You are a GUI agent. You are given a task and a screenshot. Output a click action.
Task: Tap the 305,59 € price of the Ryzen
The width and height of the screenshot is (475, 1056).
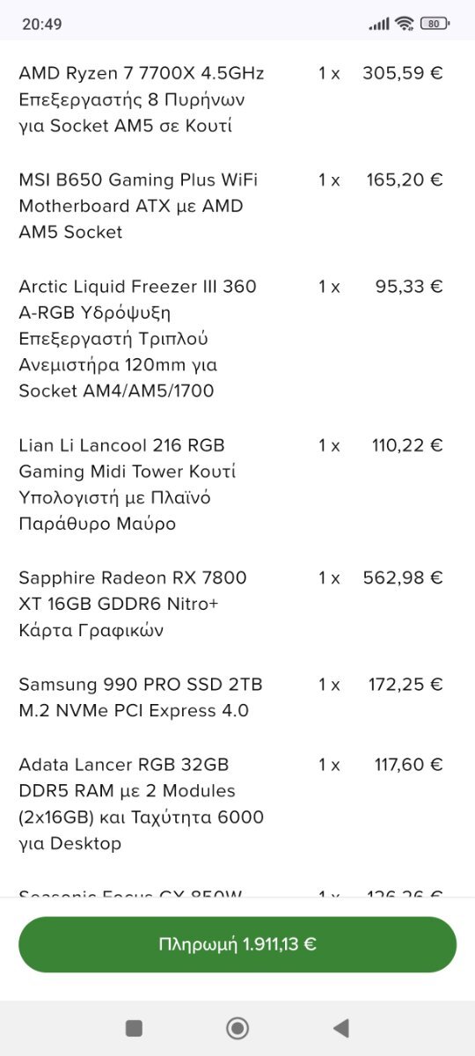click(x=403, y=73)
